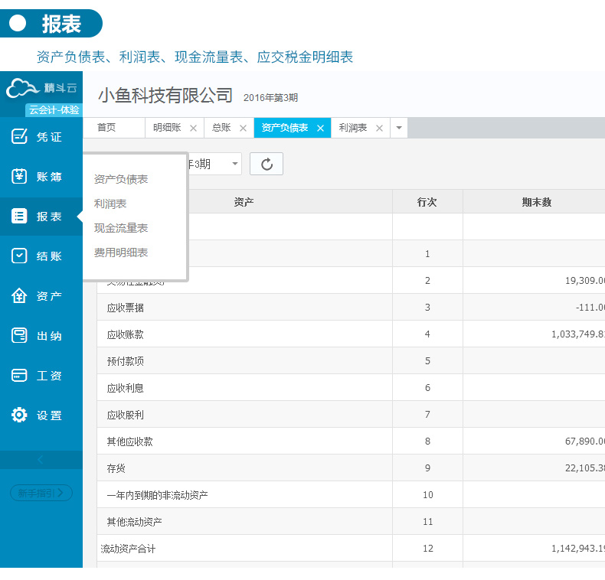Close the 利润表 tab
Viewport: 605px width, 580px height.
point(379,128)
